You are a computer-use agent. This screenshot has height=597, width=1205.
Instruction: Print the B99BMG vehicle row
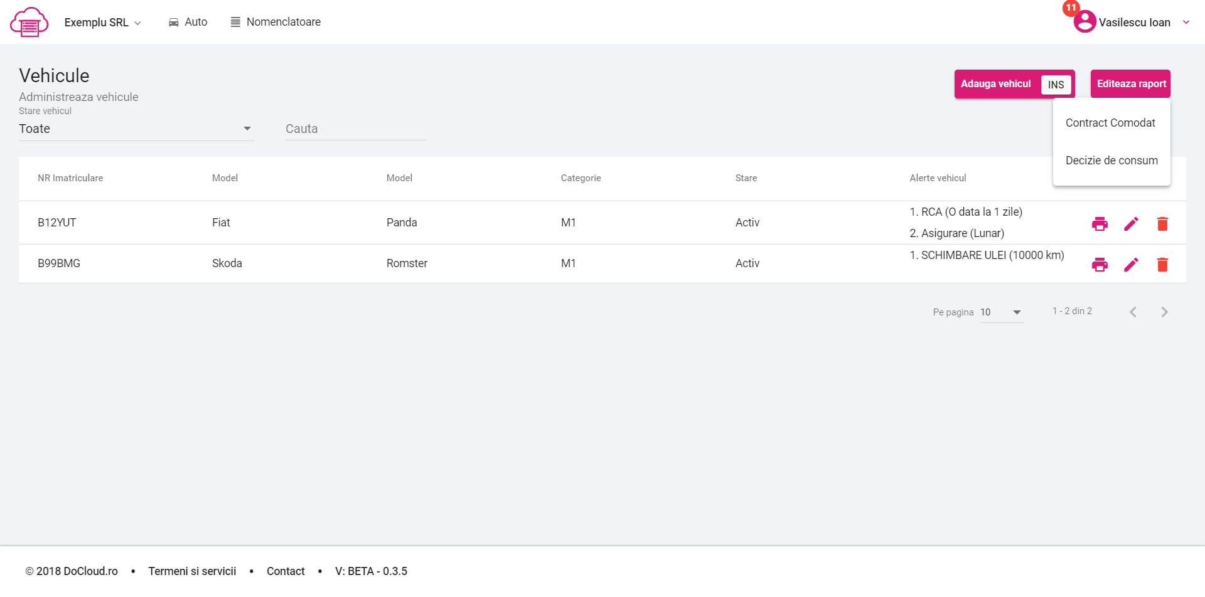click(x=1100, y=265)
